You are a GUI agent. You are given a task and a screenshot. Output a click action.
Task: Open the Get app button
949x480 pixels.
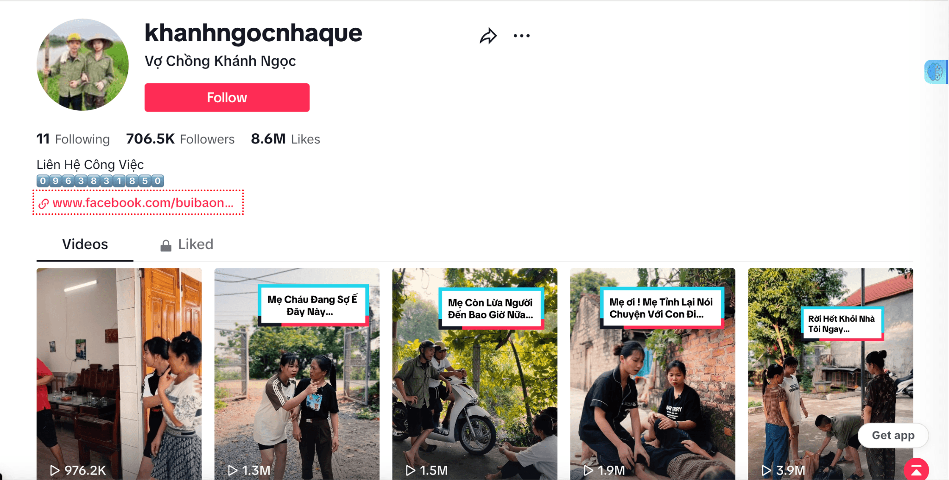[893, 435]
